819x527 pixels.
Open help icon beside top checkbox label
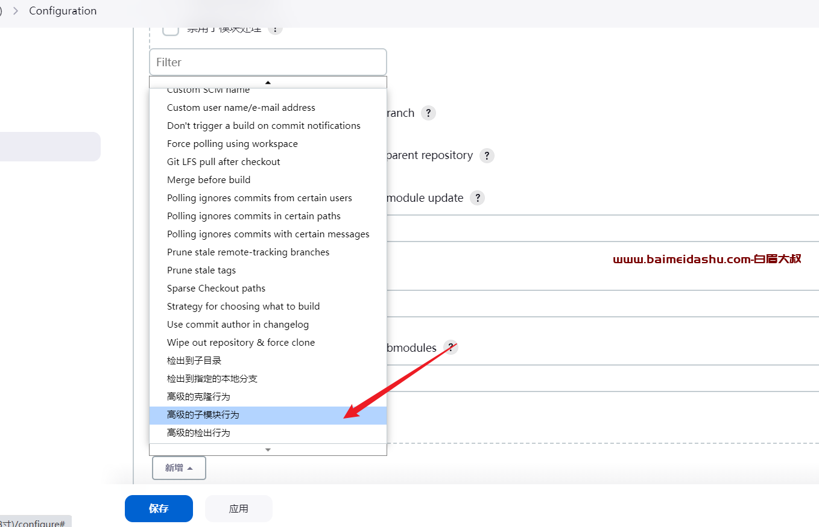click(x=275, y=29)
